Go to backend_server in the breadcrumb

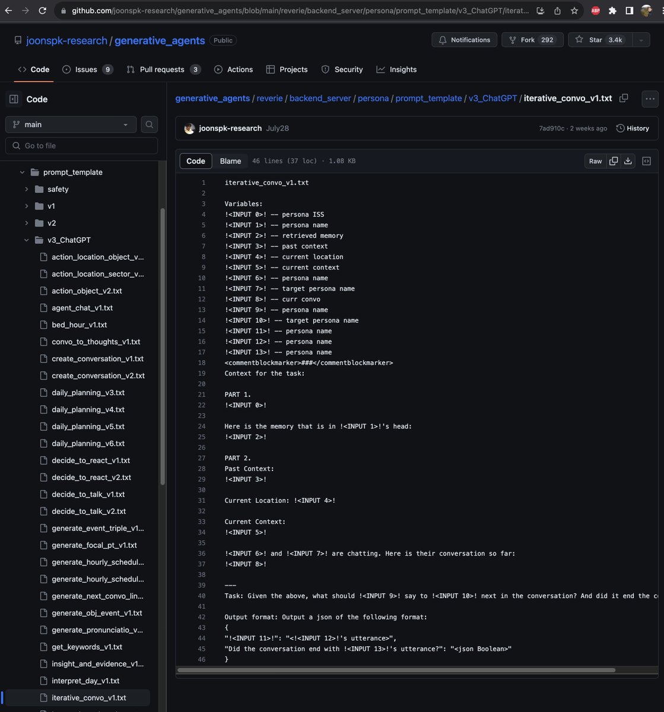pyautogui.click(x=320, y=98)
